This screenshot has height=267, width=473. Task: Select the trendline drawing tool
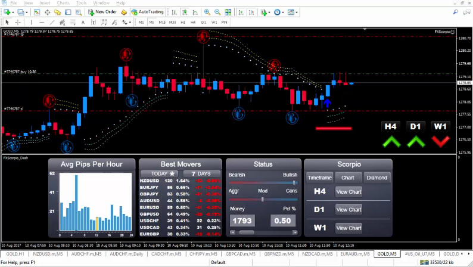(x=52, y=22)
